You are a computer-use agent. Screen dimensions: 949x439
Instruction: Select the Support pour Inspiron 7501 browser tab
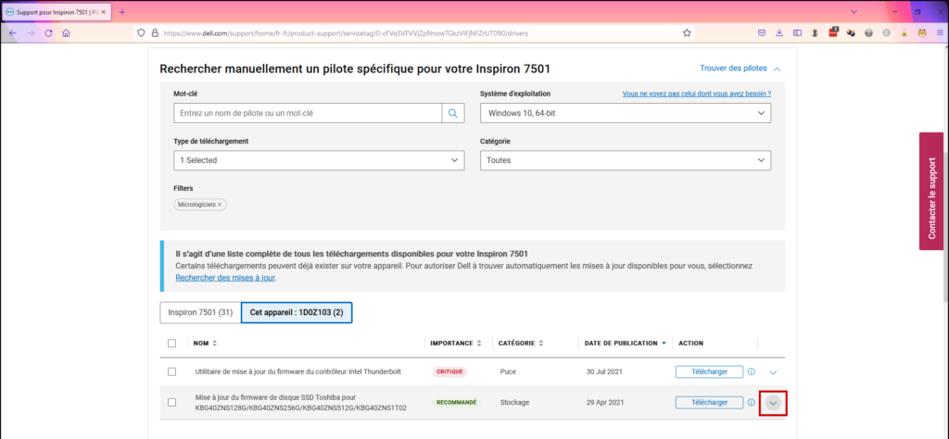point(56,12)
